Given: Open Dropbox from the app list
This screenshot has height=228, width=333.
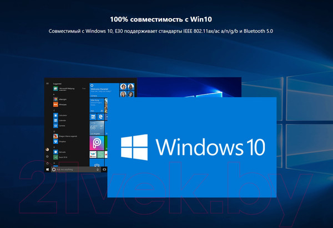Looking at the screenshot, I should coord(60,142).
